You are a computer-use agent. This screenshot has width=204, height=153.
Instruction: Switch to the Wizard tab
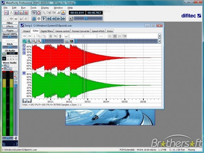click(26, 31)
